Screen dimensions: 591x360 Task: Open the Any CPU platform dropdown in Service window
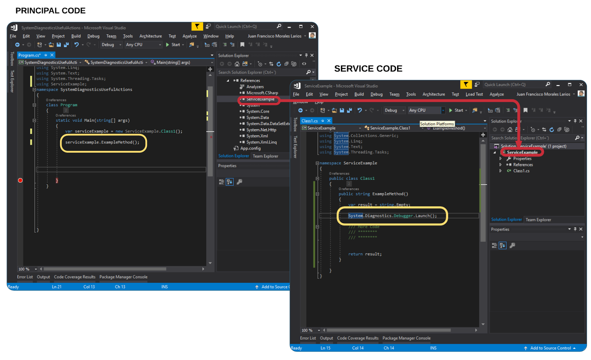tap(427, 110)
